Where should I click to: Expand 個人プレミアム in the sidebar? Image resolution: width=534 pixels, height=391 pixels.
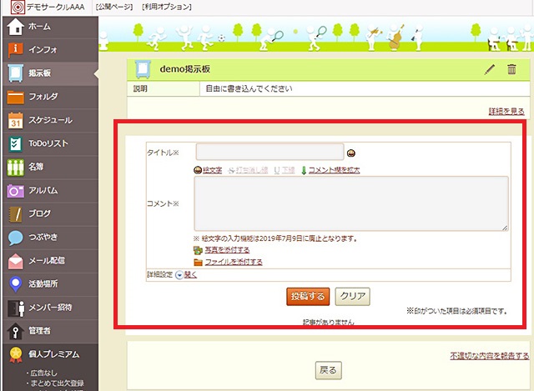click(53, 353)
